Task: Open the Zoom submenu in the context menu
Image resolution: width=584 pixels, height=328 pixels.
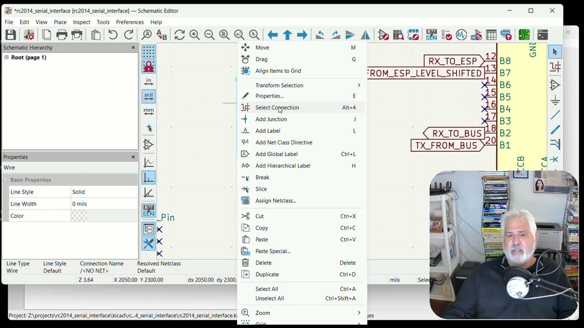Action: [262, 313]
